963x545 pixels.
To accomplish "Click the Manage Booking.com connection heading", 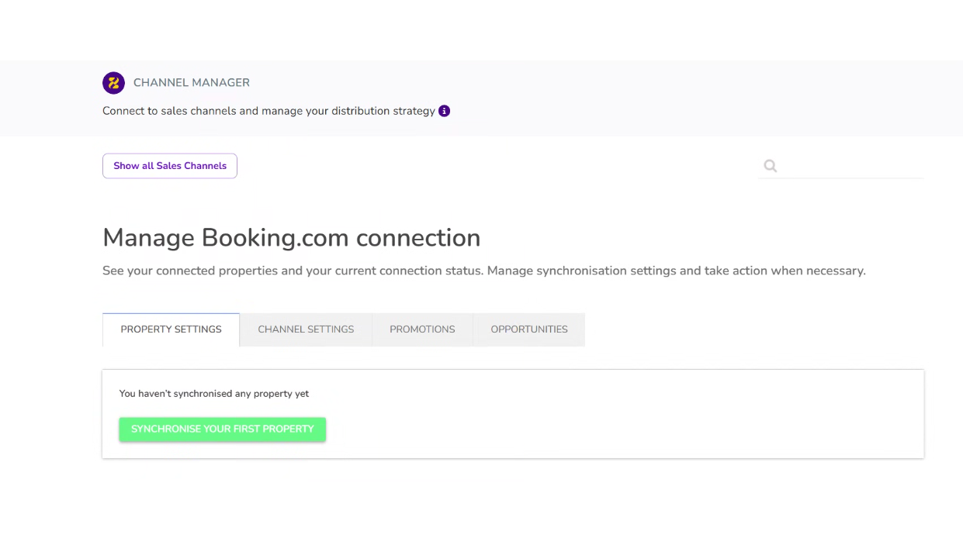I will click(291, 237).
